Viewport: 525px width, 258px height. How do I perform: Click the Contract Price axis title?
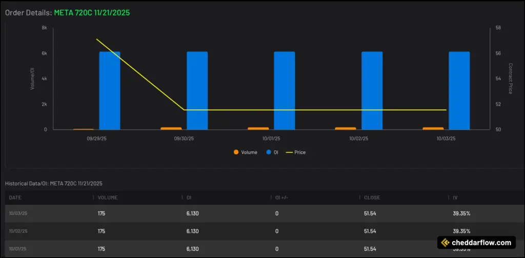510,78
